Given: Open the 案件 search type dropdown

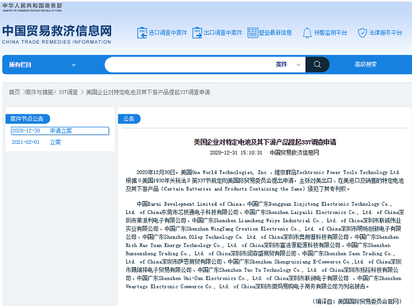Looking at the screenshot, I should tap(288, 64).
